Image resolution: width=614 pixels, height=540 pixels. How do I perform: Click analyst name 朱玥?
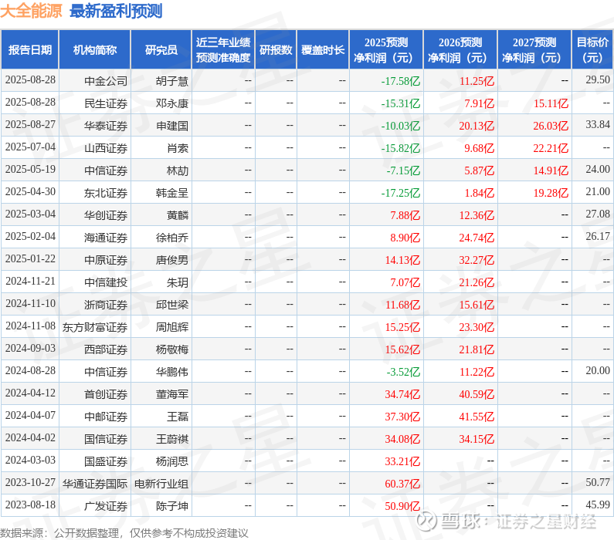point(178,282)
